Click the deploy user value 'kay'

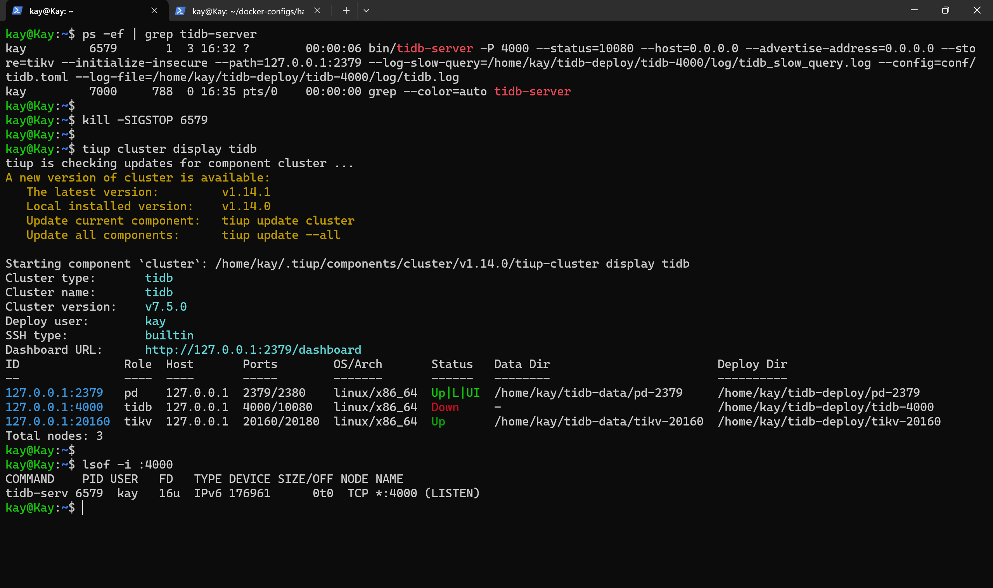click(155, 321)
